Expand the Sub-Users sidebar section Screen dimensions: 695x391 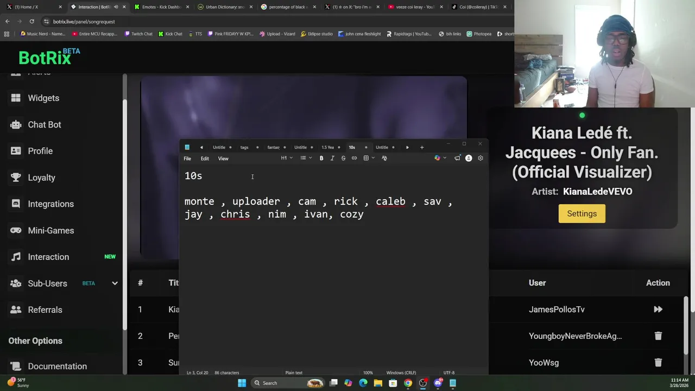(115, 283)
